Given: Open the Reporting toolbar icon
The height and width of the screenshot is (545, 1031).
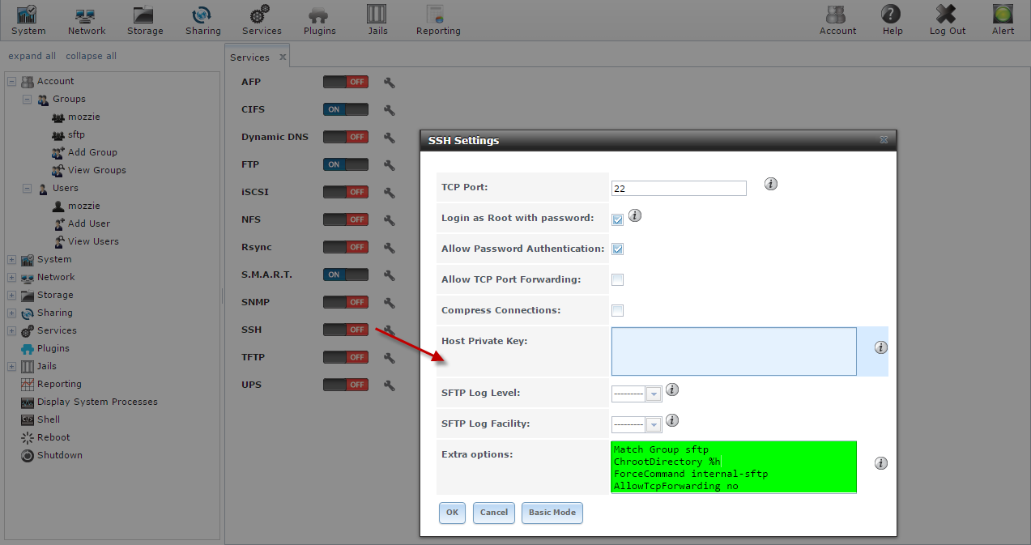Looking at the screenshot, I should 437,20.
